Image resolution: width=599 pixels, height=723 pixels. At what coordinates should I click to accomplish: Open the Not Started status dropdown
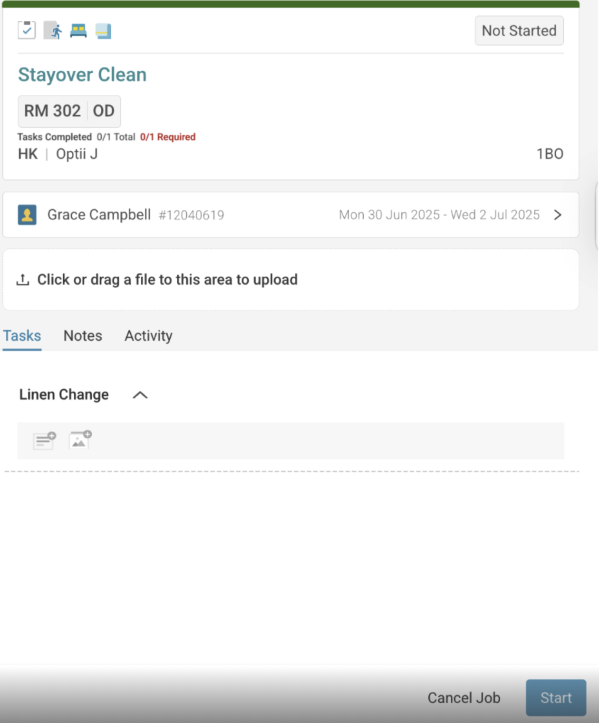(x=519, y=31)
